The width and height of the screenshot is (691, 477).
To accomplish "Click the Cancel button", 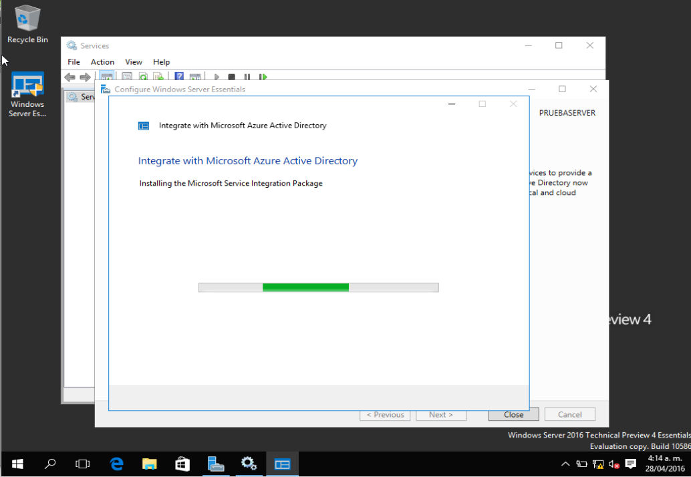I will click(x=569, y=414).
